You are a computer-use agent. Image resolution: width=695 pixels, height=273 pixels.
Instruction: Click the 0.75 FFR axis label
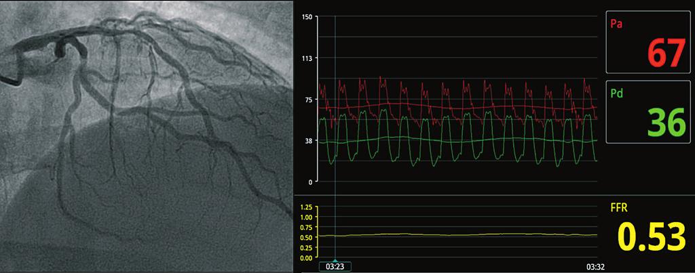(307, 228)
